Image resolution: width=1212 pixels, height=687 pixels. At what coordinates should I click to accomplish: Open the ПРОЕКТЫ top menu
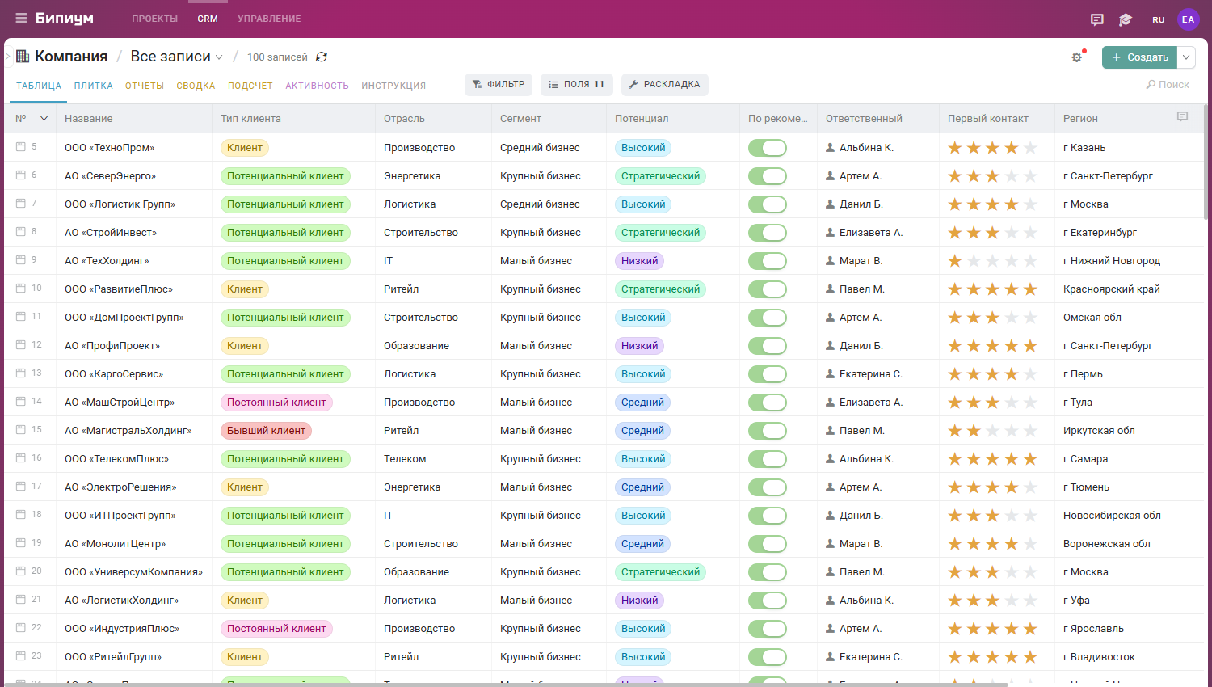point(155,19)
